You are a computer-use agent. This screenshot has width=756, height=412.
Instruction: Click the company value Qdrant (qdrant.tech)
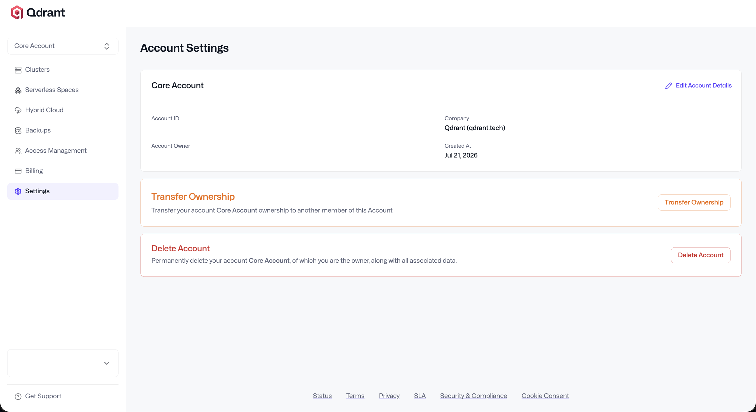coord(475,128)
